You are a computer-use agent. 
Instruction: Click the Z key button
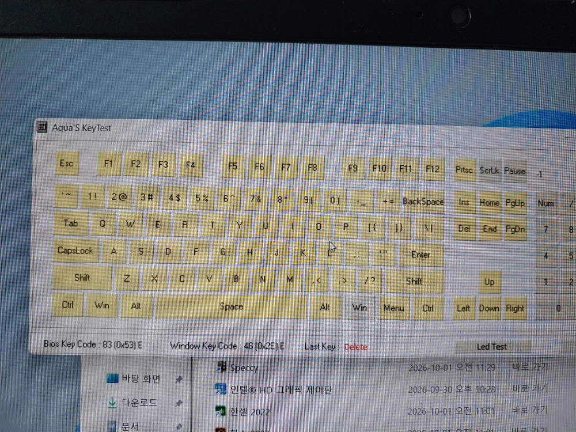127,278
